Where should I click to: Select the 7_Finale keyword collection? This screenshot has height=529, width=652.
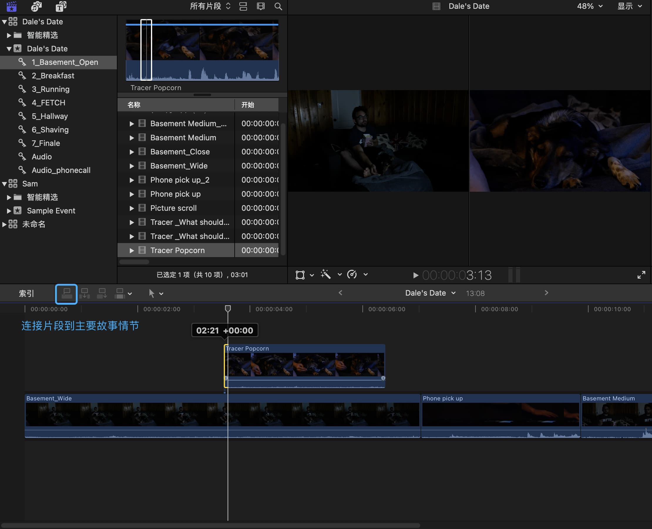click(x=58, y=143)
